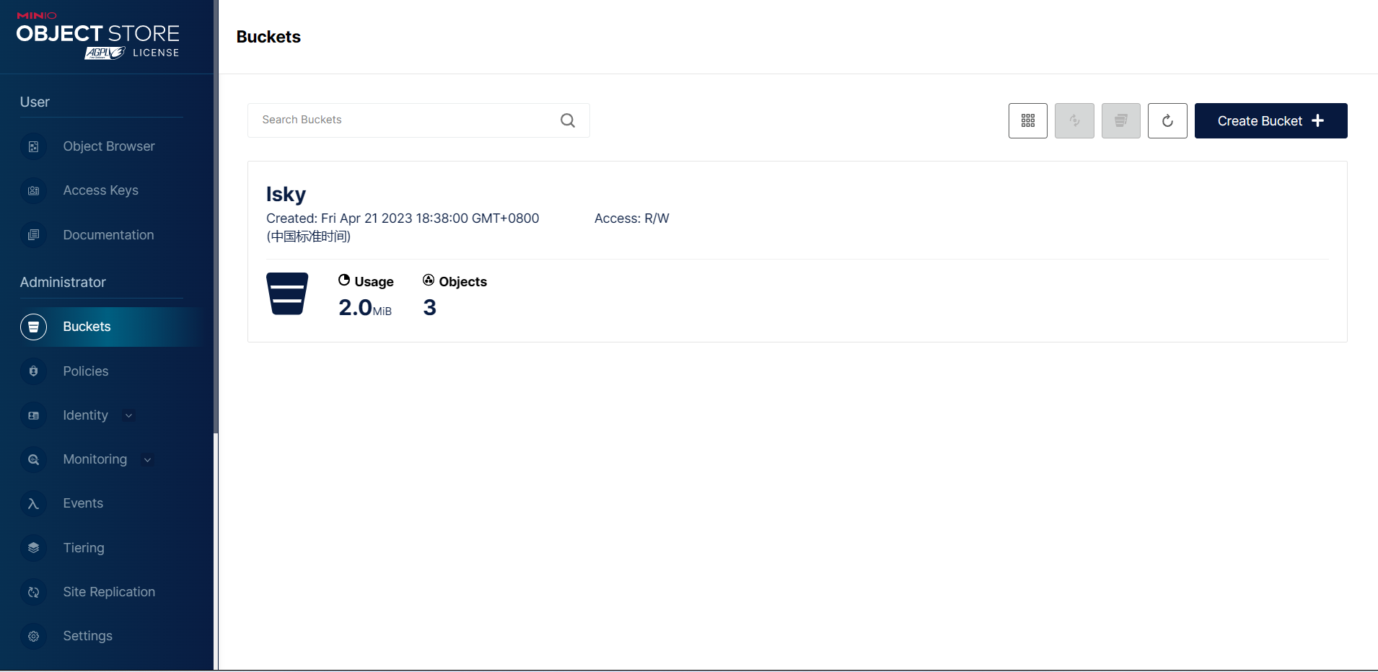Expand the Monitoring submenu chevron
Image resolution: width=1378 pixels, height=672 pixels.
click(x=148, y=459)
